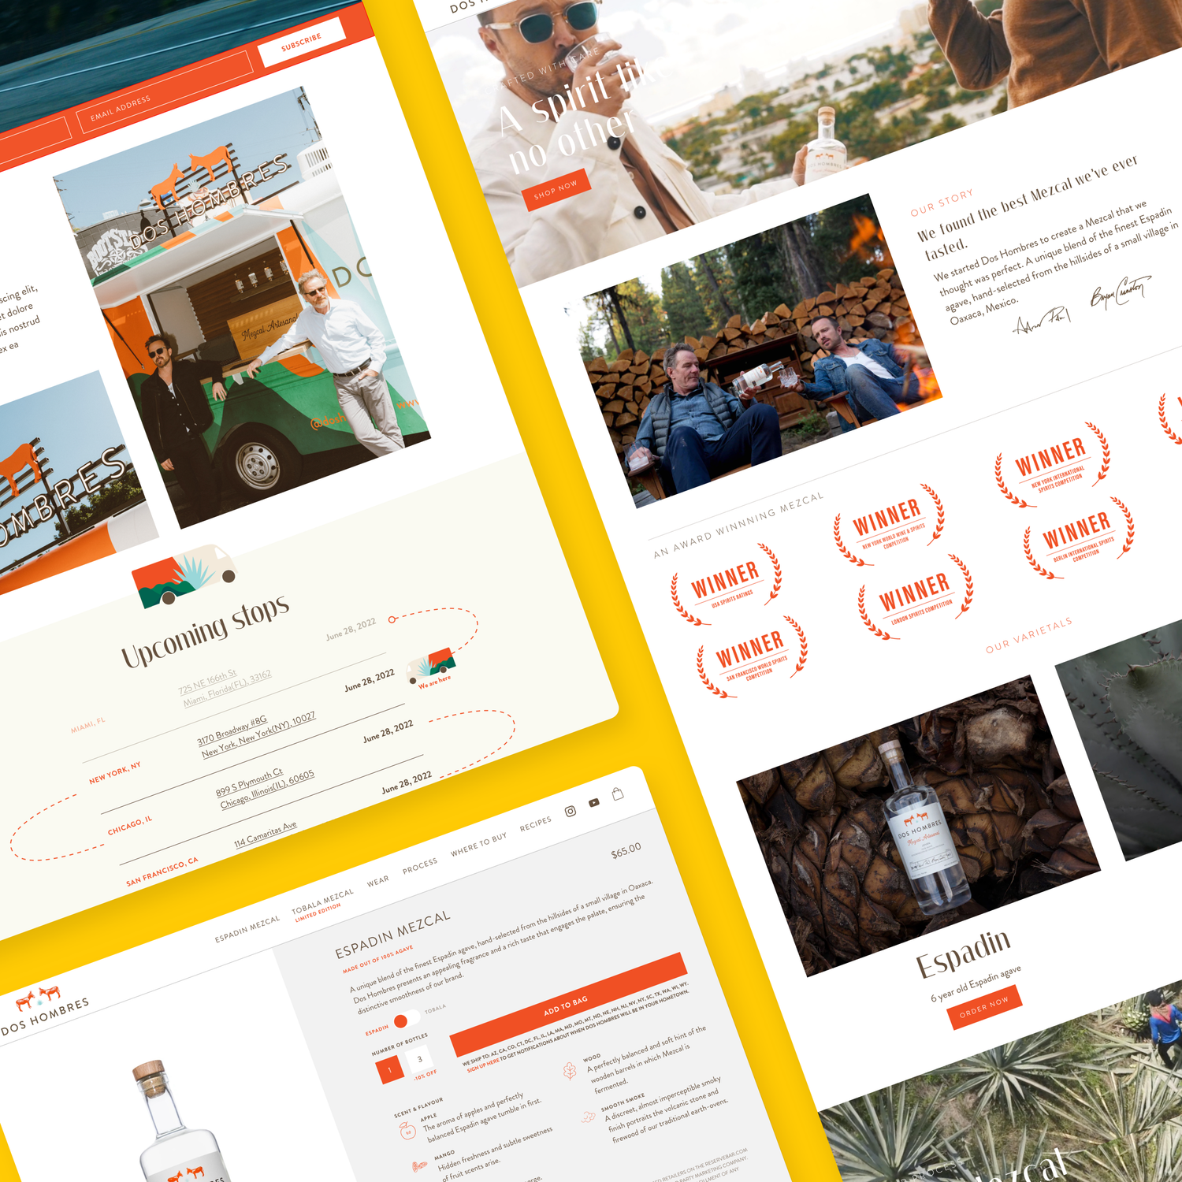Toggle the Espadin/Tobala switch
1182x1182 pixels.
pos(405,1020)
